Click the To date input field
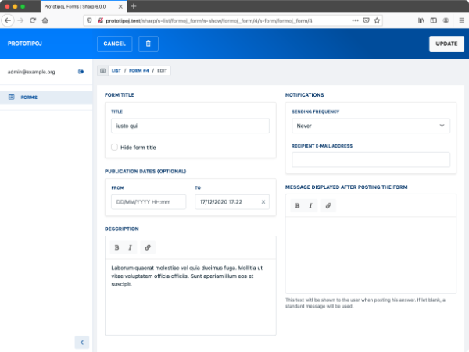Screen dimensions: 469x352 (232, 202)
